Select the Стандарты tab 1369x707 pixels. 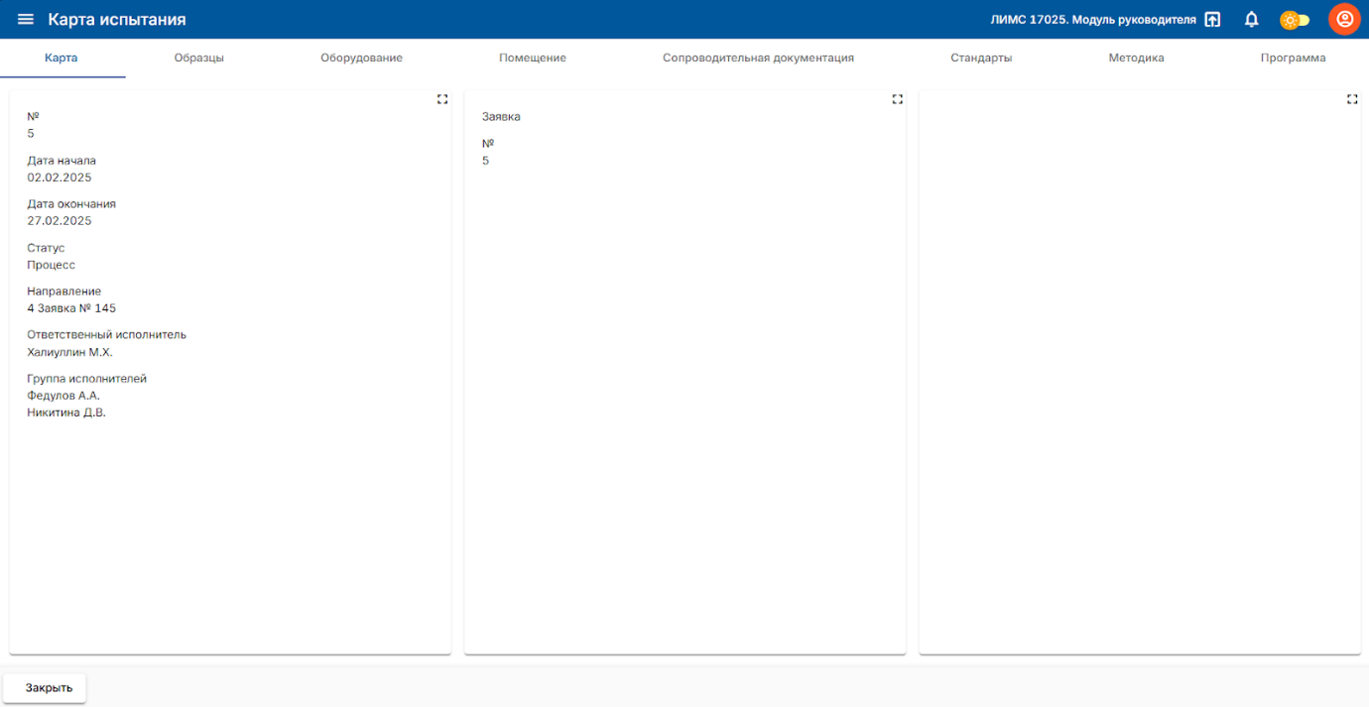[x=980, y=58]
